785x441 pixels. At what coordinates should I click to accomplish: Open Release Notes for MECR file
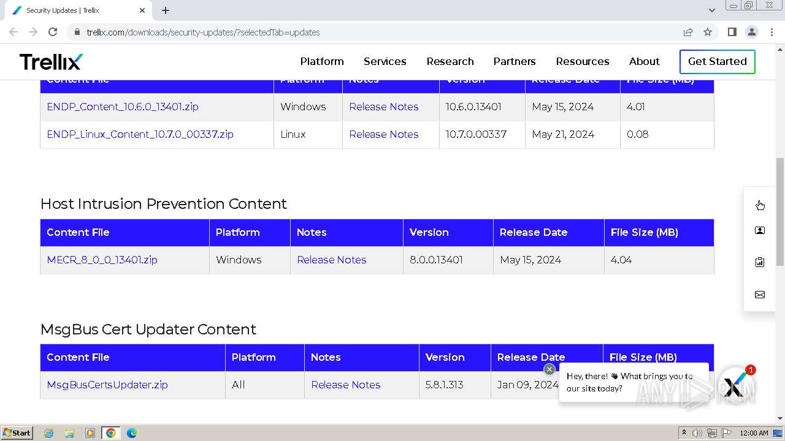332,260
